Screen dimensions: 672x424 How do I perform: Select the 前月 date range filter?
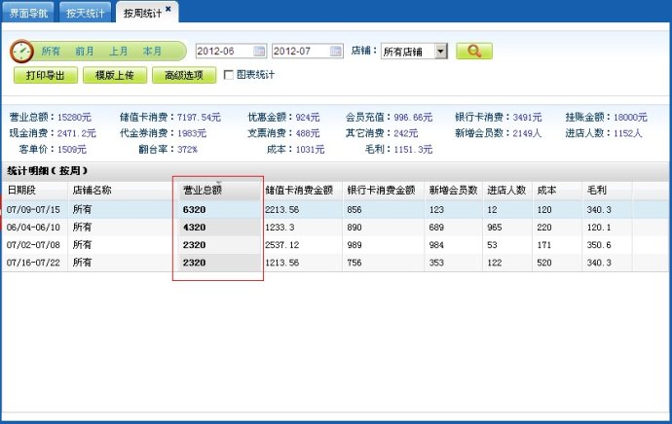click(85, 51)
